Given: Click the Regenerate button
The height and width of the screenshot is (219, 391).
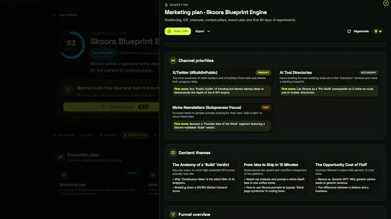Looking at the screenshot, I should tap(358, 31).
